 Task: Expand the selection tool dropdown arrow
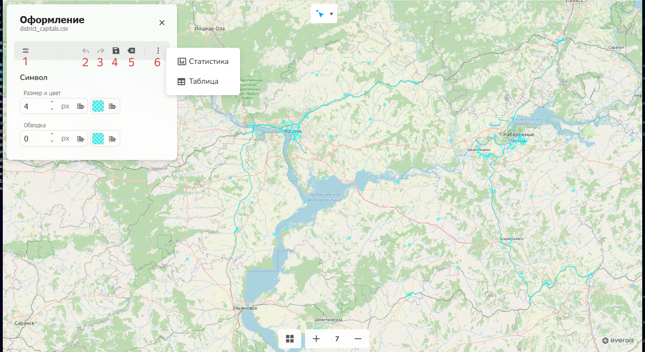click(x=331, y=14)
